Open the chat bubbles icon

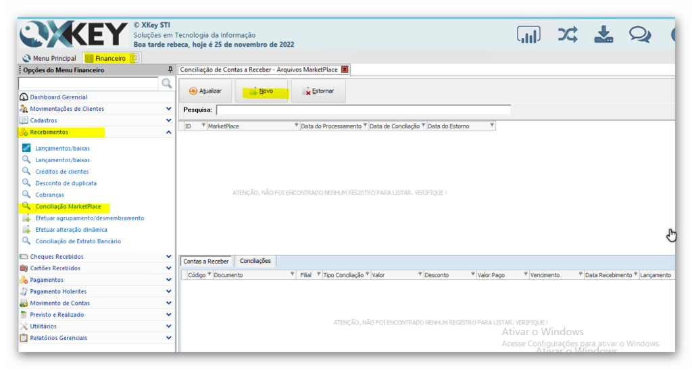tap(640, 34)
